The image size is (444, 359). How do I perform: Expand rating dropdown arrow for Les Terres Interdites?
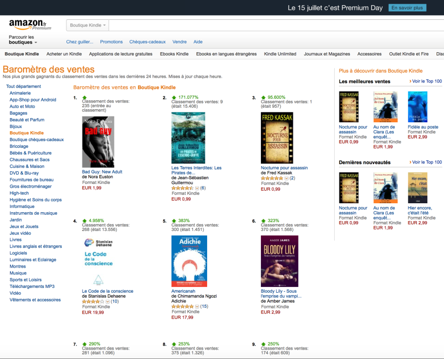click(x=197, y=188)
